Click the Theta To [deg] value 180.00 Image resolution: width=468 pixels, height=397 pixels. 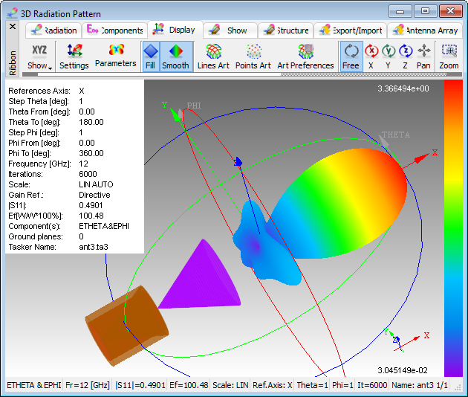(91, 122)
